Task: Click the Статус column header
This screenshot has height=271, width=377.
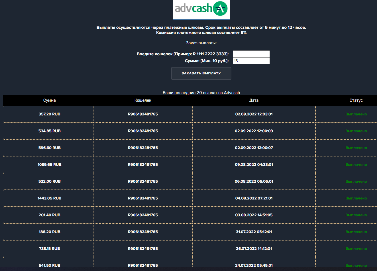Action: [x=356, y=100]
